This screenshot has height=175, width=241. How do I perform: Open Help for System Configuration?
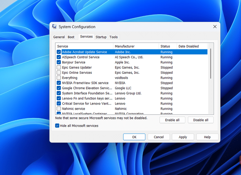pos(207,137)
